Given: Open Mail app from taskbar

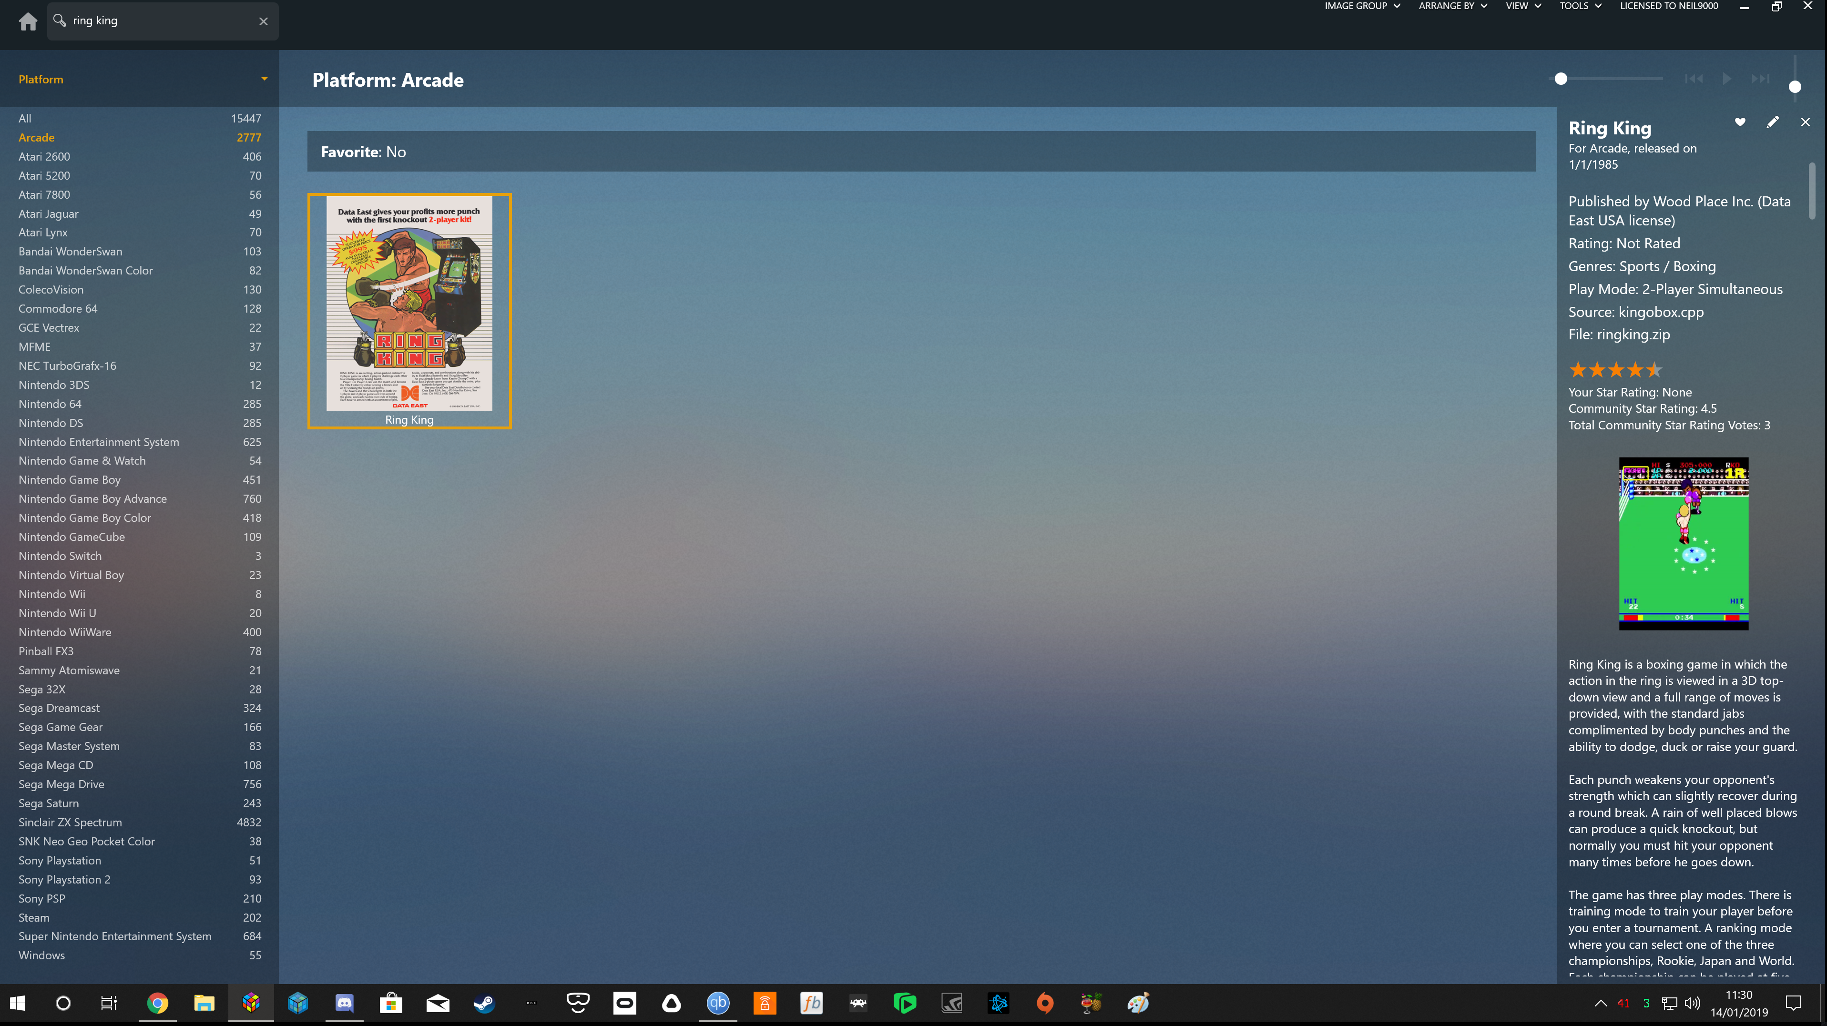Looking at the screenshot, I should click(438, 1003).
